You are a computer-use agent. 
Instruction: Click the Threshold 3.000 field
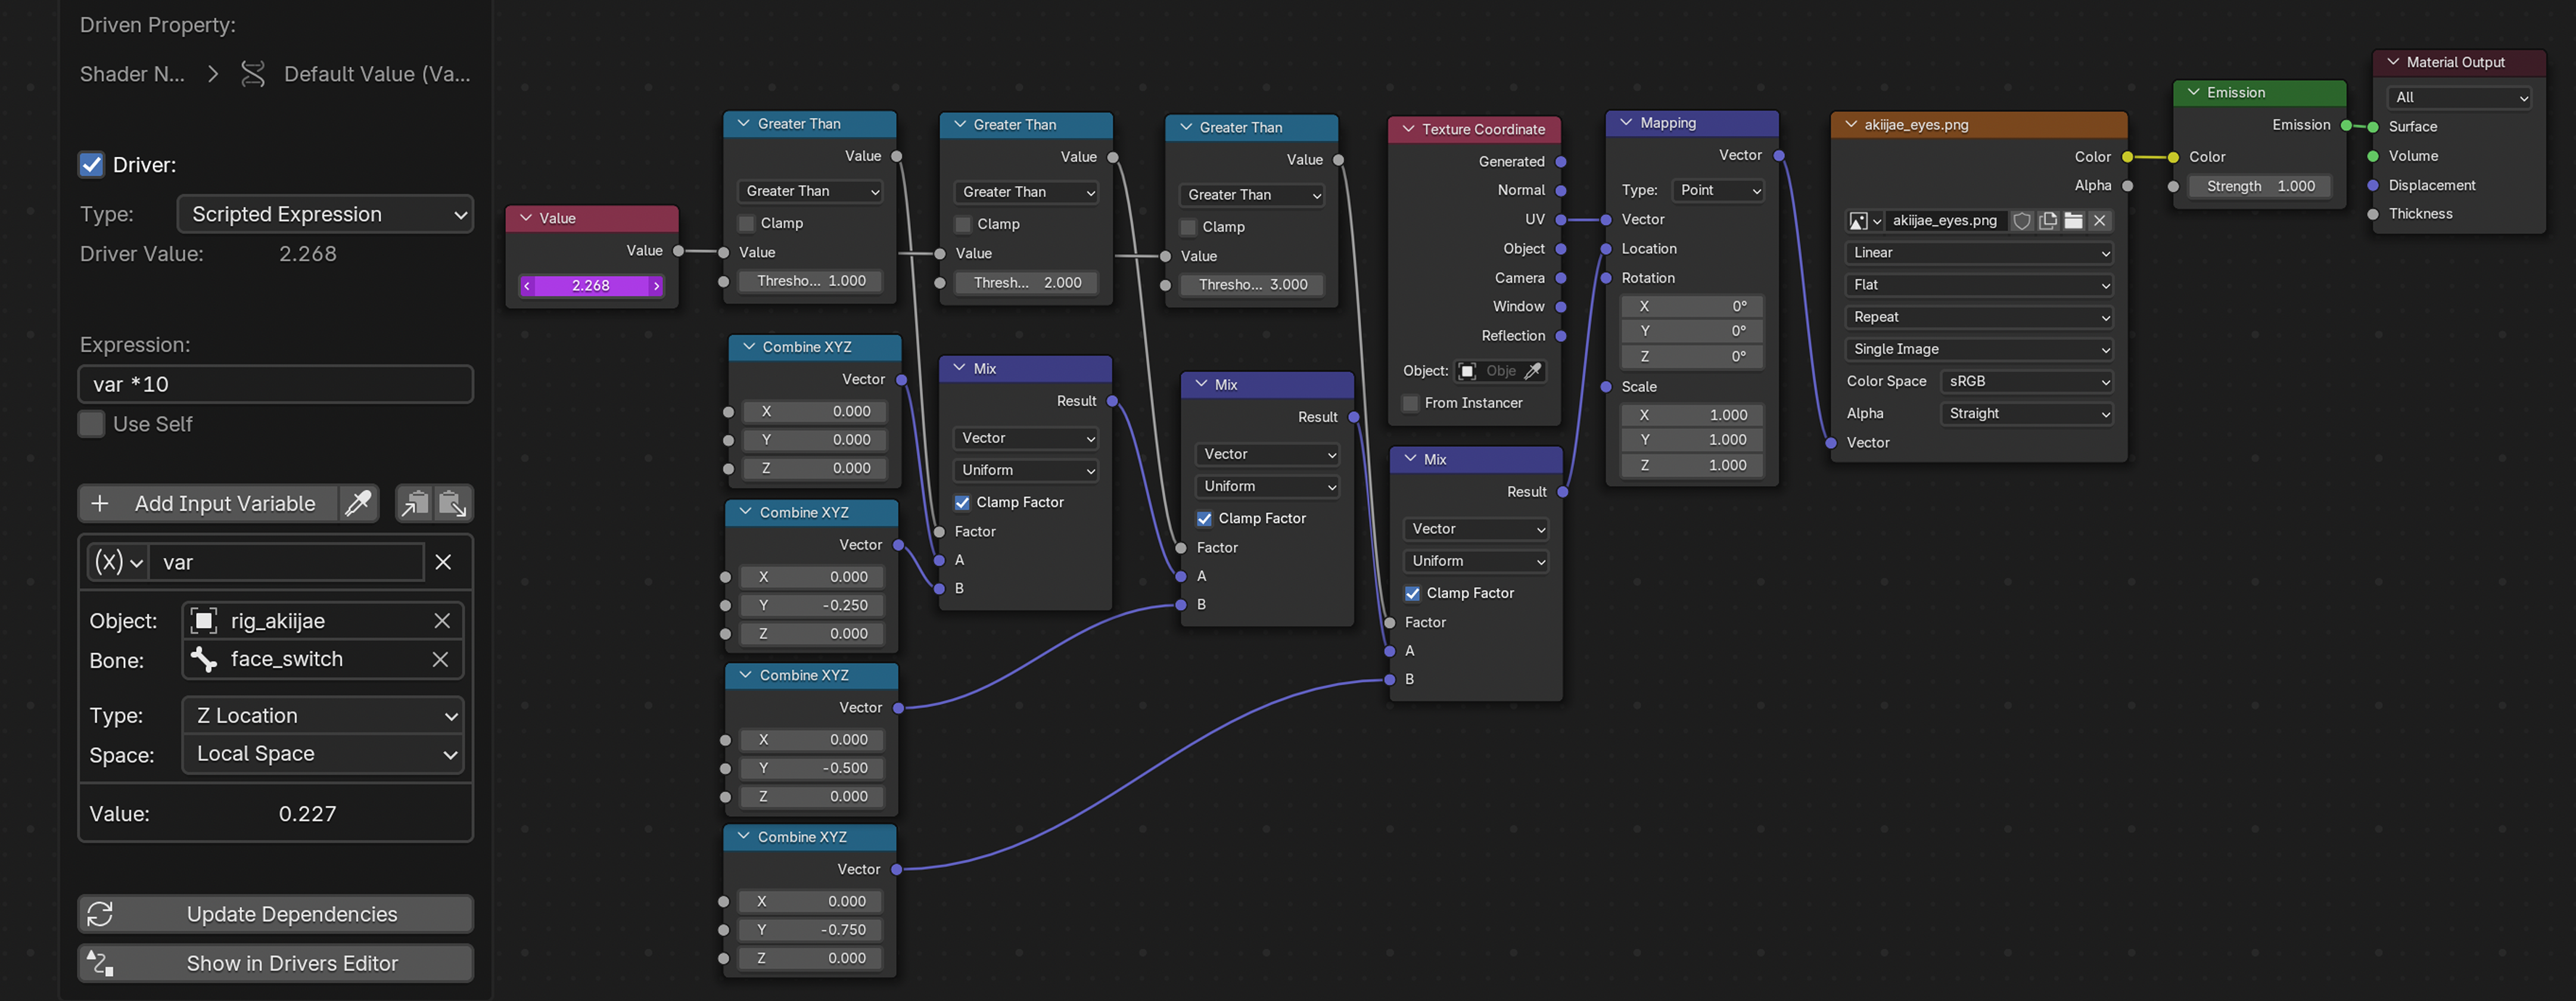[x=1252, y=285]
